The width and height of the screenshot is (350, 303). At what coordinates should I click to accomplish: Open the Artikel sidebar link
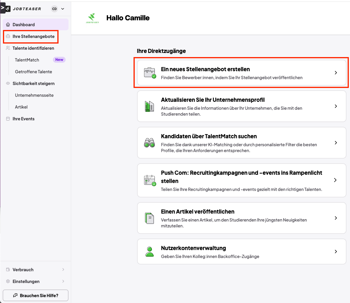click(x=21, y=107)
